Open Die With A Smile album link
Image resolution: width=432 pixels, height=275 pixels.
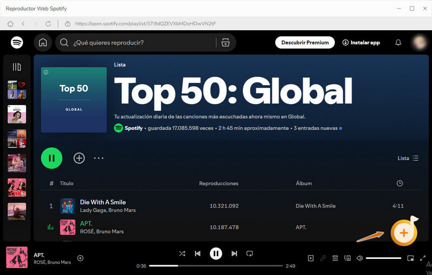coord(315,206)
